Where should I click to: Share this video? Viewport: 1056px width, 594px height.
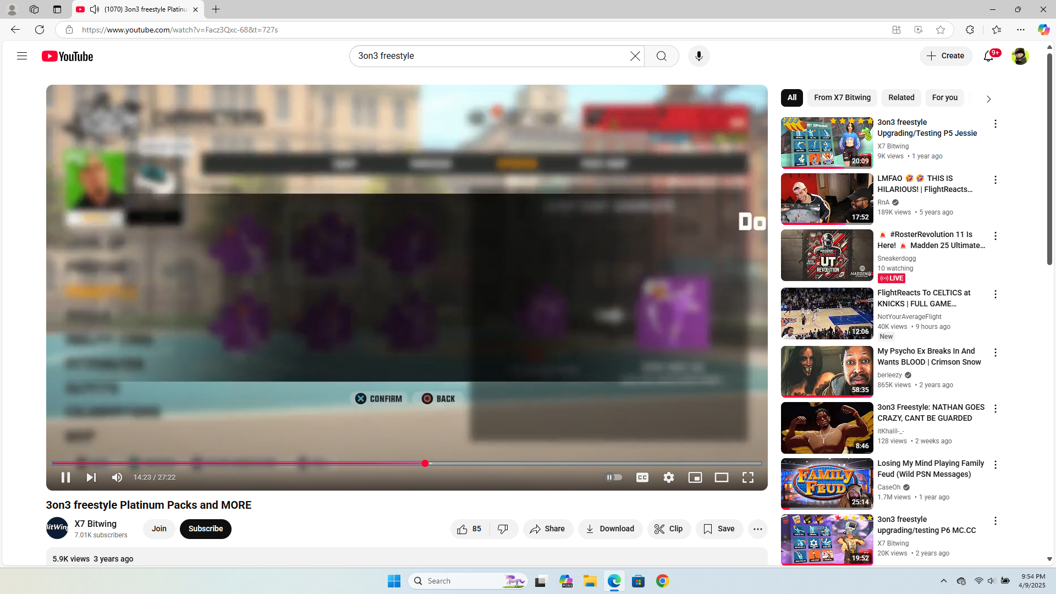click(x=548, y=529)
